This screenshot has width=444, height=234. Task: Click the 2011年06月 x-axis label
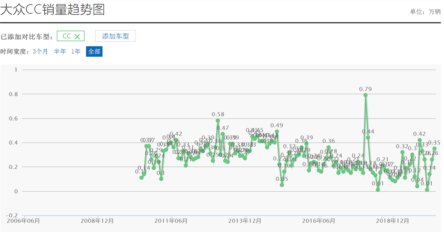(171, 221)
